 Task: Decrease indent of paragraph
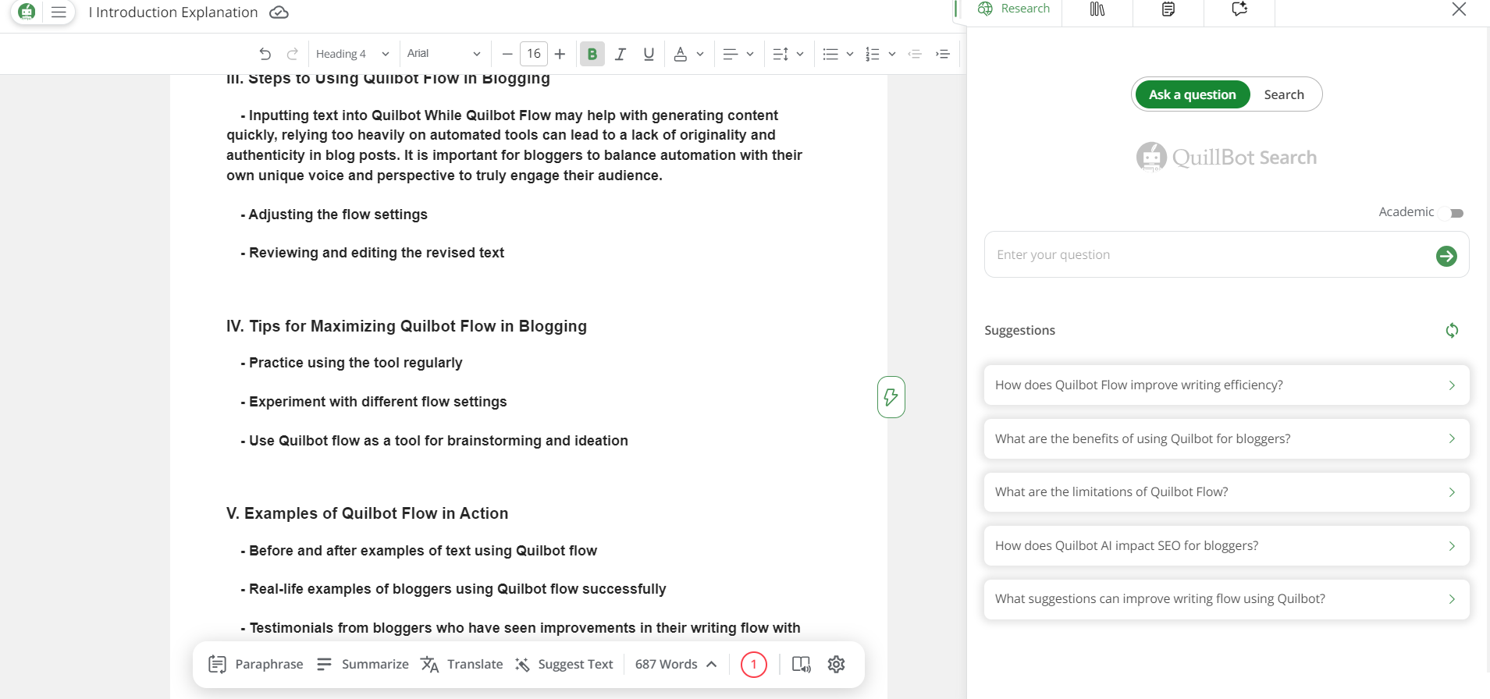916,54
